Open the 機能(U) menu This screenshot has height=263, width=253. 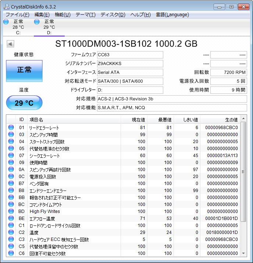coord(63,15)
